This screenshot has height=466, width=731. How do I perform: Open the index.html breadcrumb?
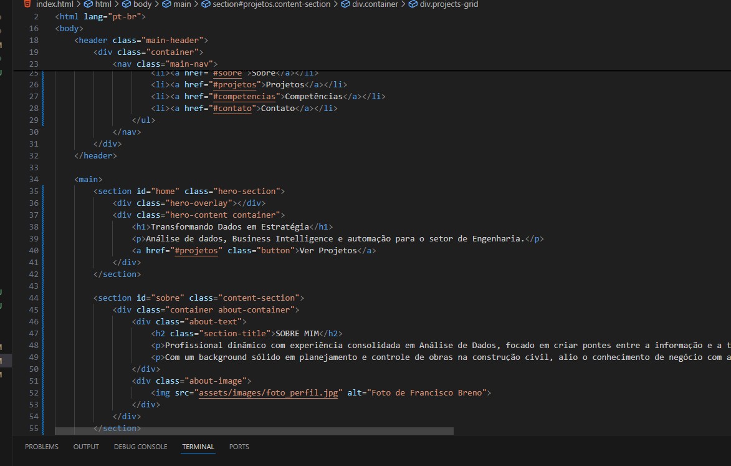54,4
